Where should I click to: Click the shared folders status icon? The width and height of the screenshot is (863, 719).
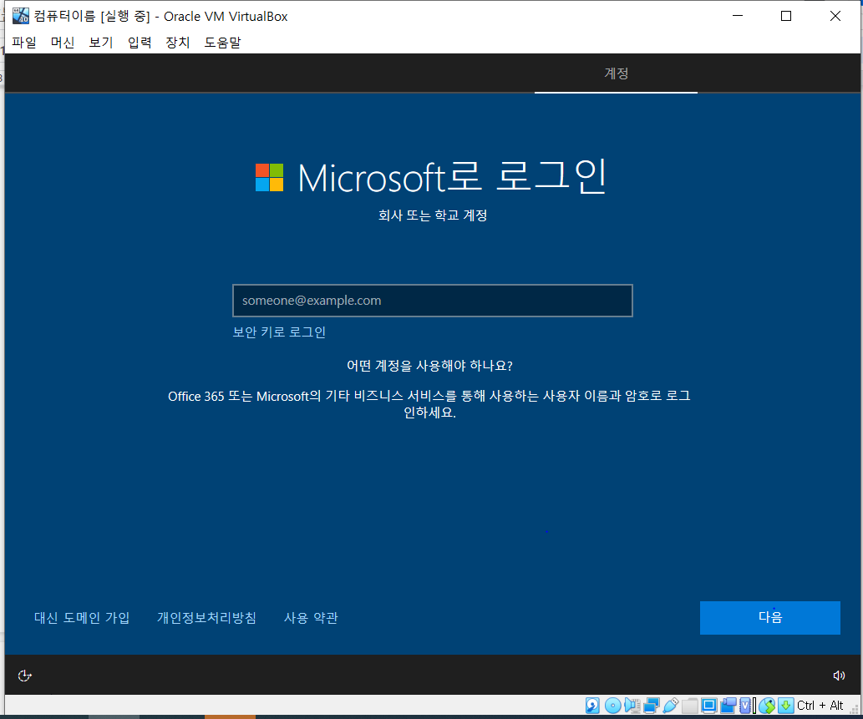point(690,706)
